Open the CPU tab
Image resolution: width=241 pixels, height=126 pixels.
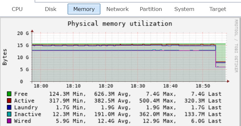click(17, 9)
